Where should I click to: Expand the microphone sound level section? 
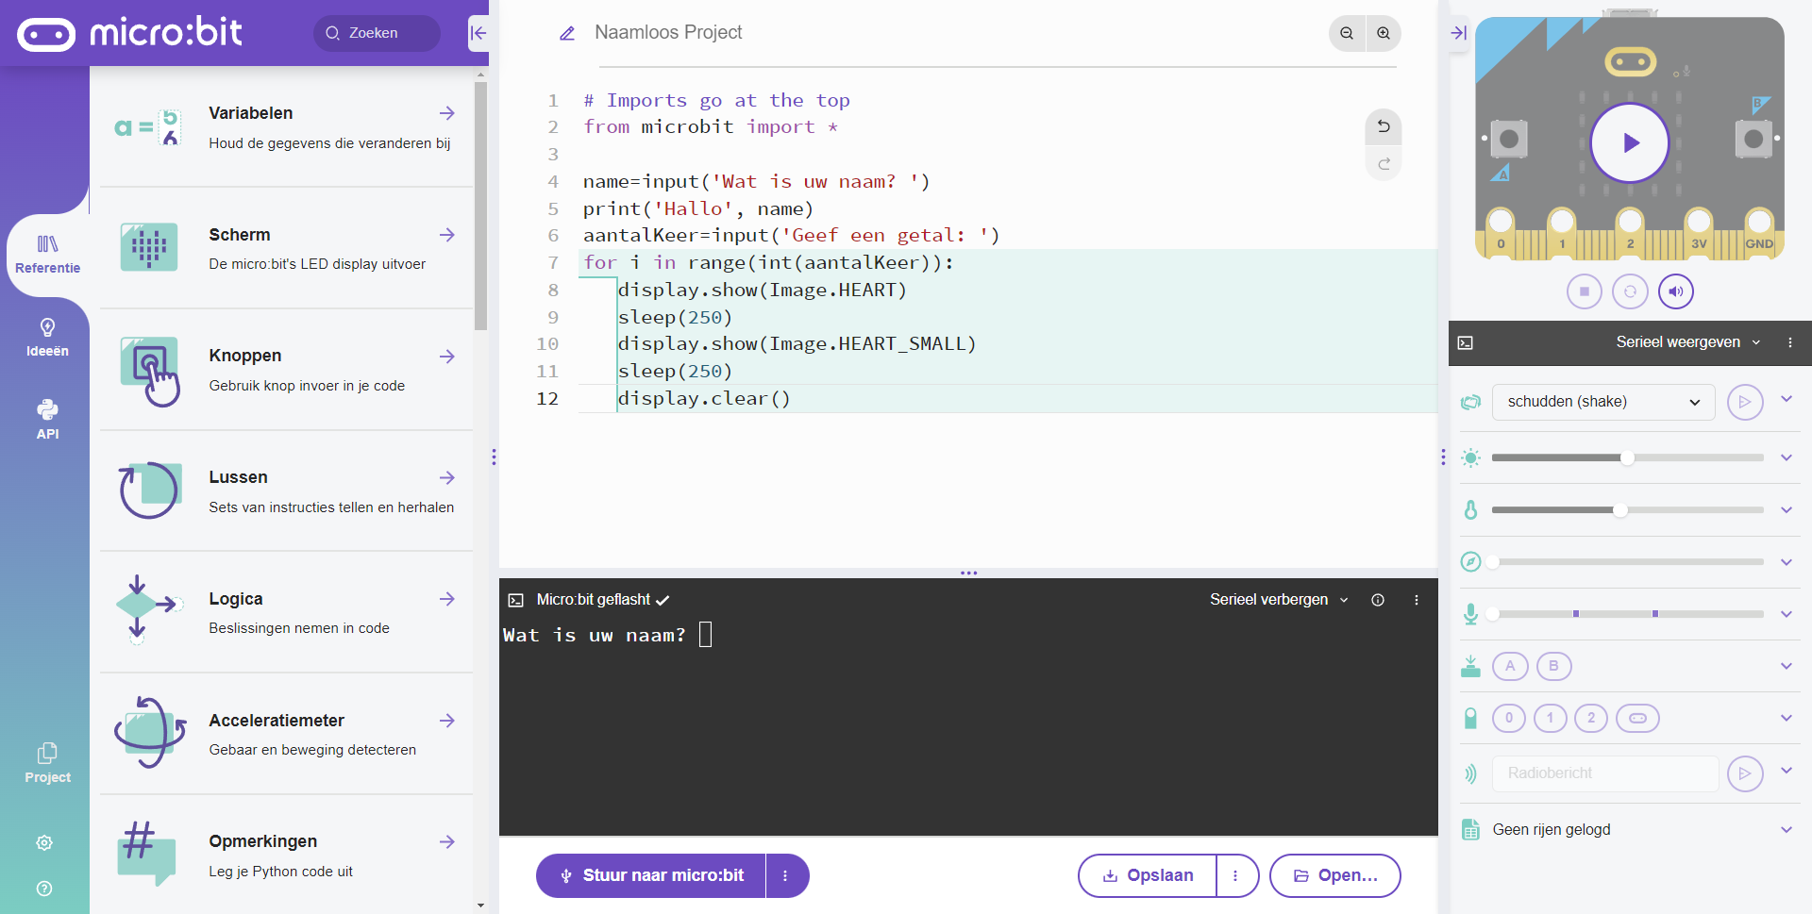[x=1787, y=614]
